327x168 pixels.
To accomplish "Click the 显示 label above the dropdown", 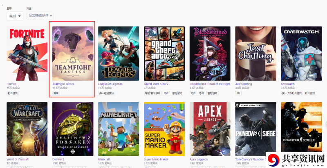I will coord(9,9).
